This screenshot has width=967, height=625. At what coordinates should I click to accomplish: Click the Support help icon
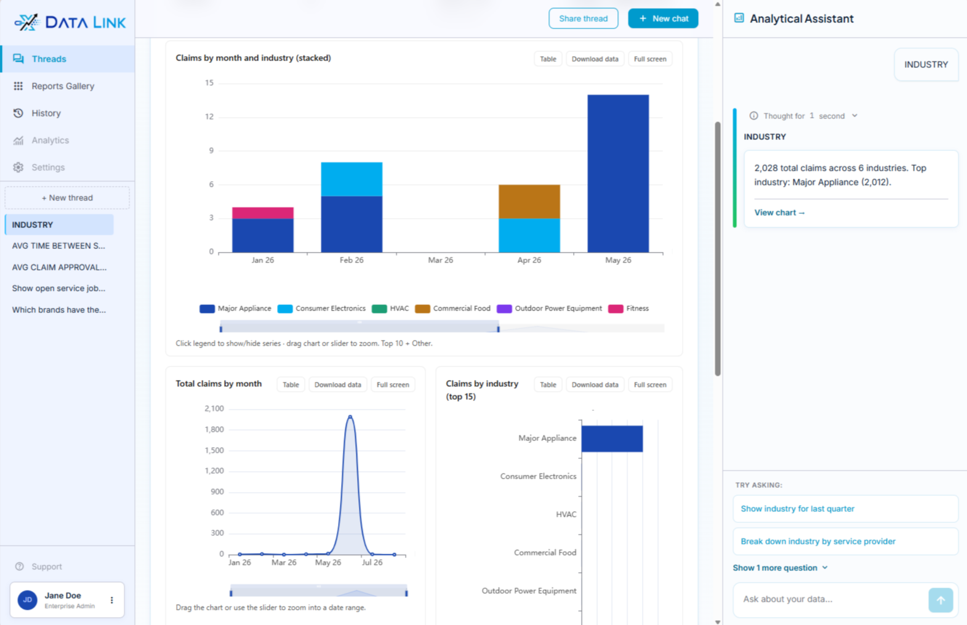tap(20, 567)
